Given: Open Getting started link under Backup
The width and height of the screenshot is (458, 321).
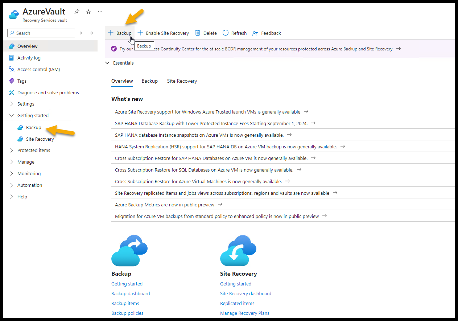Looking at the screenshot, I should point(127,284).
